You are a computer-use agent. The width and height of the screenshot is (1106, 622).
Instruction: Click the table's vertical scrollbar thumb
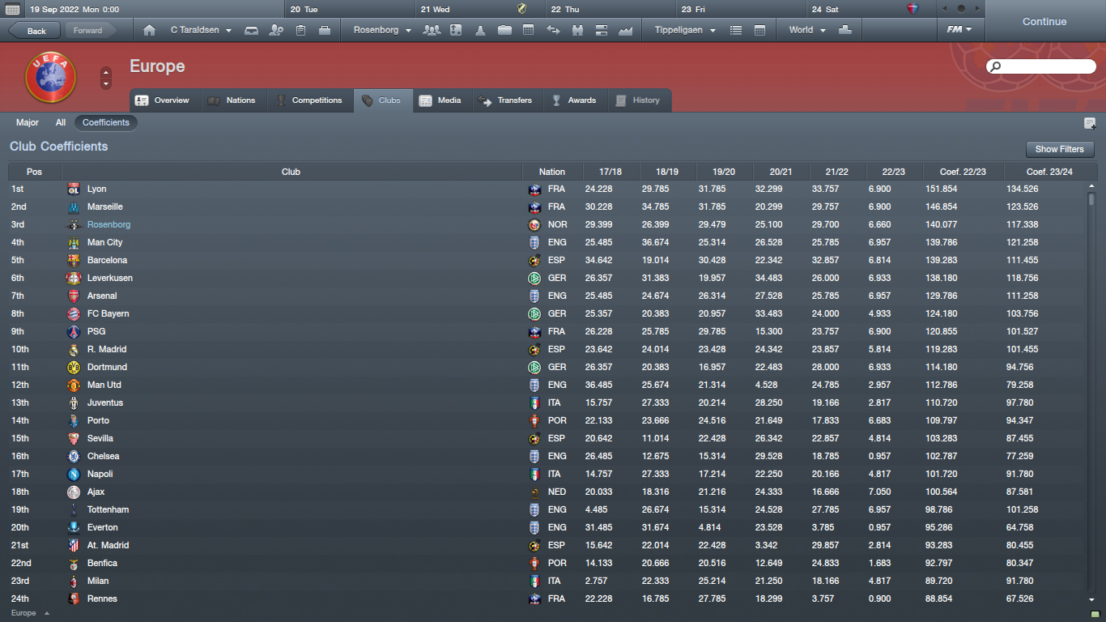tap(1091, 198)
